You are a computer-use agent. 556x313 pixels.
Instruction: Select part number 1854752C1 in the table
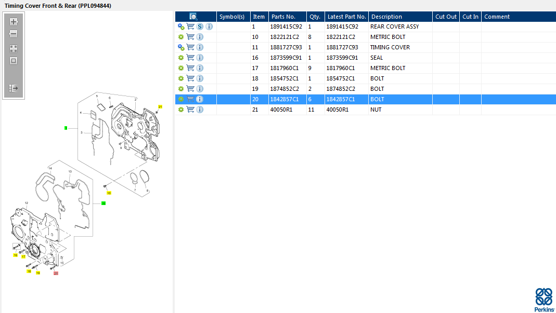[285, 78]
